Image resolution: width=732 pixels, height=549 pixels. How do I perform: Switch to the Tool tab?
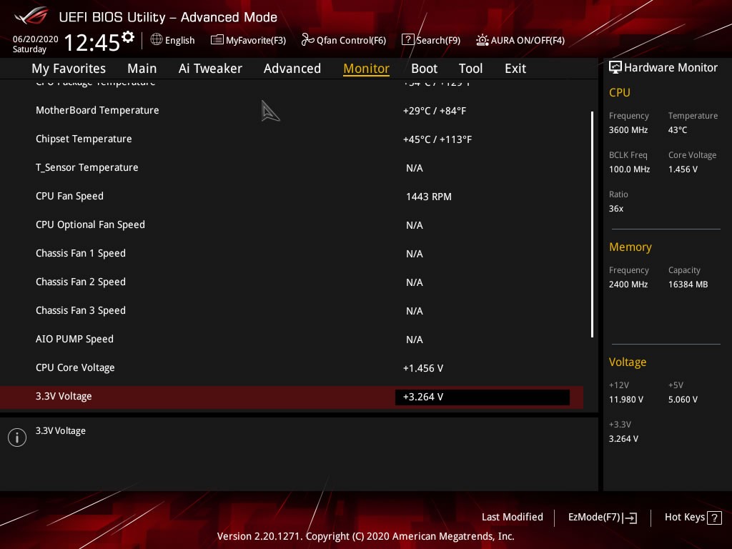470,69
